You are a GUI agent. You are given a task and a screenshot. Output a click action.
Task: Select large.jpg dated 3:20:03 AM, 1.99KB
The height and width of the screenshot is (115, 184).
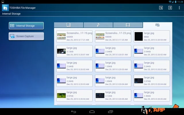[113, 66]
